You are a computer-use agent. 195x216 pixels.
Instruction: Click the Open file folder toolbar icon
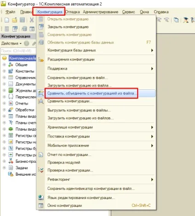(x=15, y=20)
